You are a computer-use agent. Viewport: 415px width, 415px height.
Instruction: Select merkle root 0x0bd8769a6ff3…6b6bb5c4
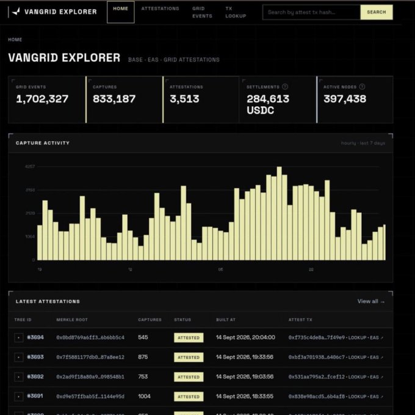pyautogui.click(x=90, y=337)
